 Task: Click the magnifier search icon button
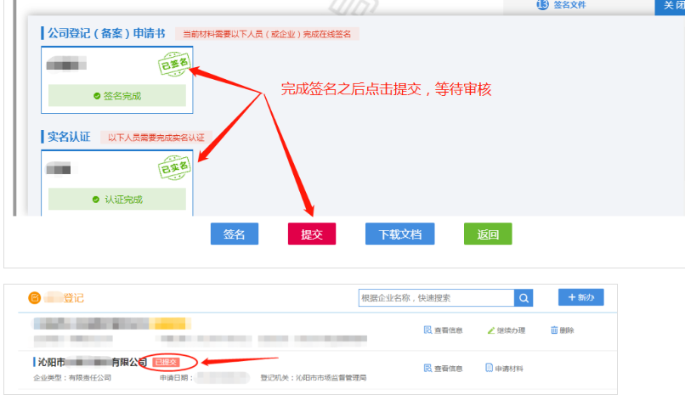pyautogui.click(x=525, y=298)
